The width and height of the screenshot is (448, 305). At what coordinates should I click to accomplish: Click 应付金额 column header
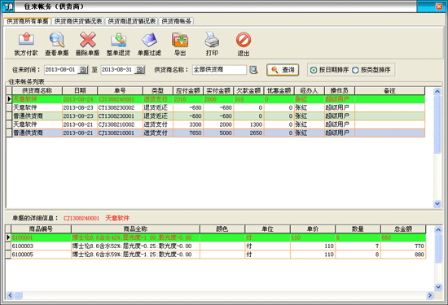[188, 91]
